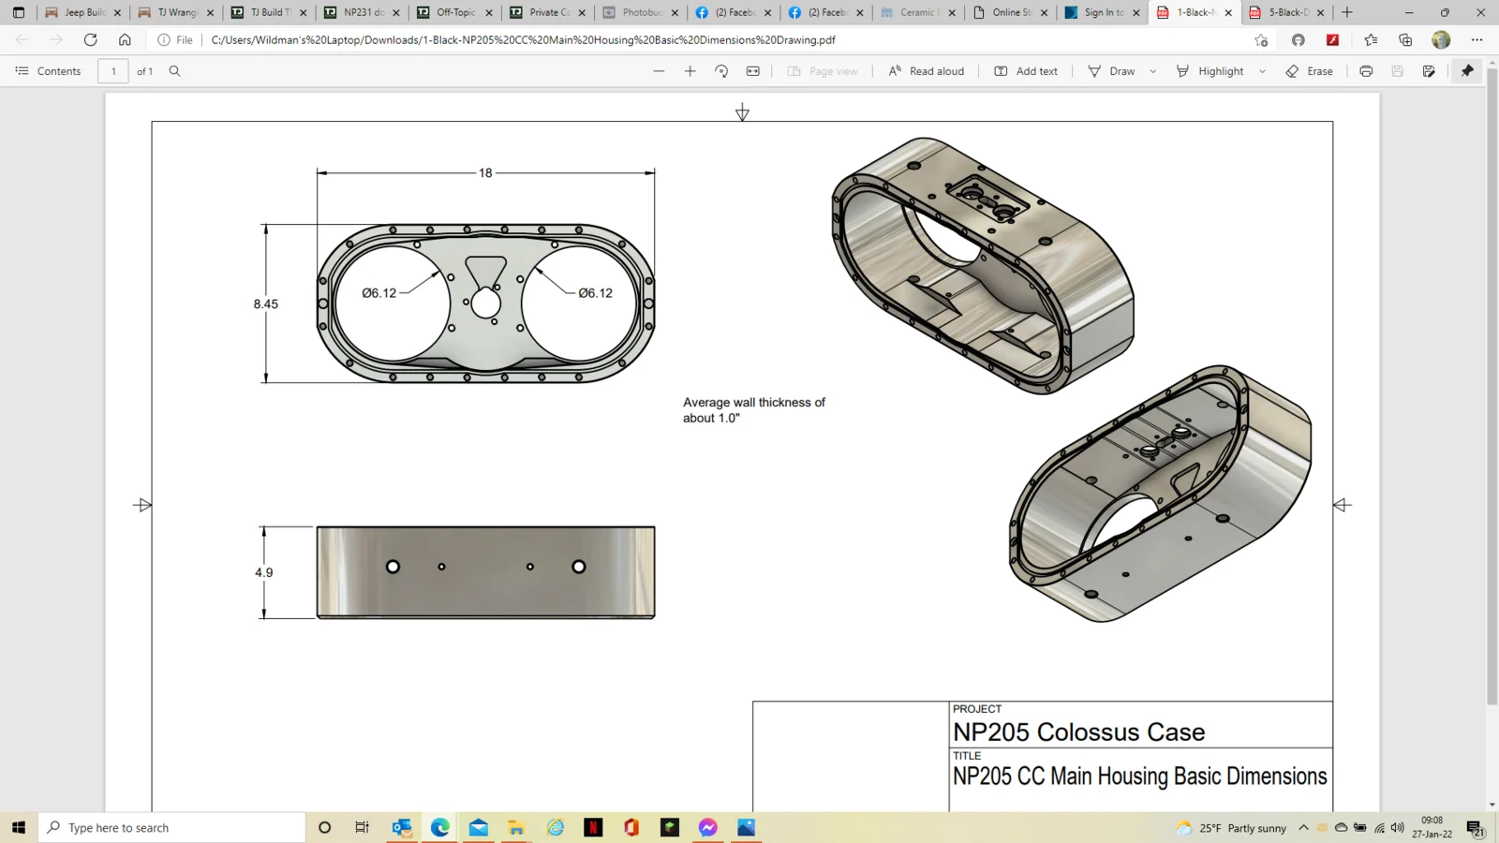Click the Save as icon
This screenshot has height=843, width=1499.
click(x=1429, y=71)
